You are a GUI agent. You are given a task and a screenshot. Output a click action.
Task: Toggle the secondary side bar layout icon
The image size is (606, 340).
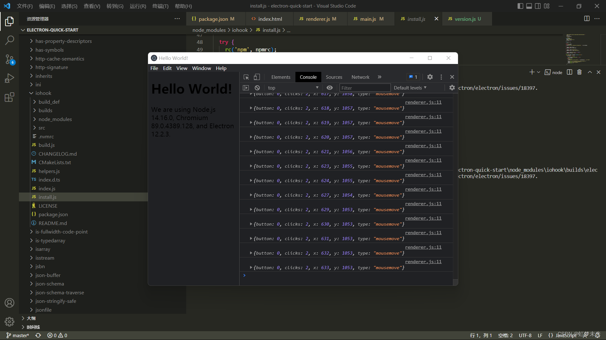(x=538, y=6)
